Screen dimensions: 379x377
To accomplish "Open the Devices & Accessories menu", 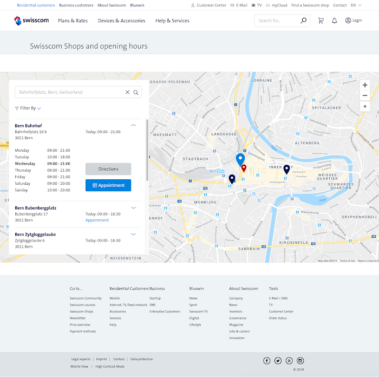I will [121, 21].
